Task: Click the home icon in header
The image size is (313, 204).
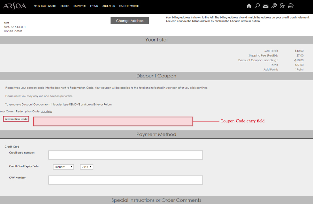Action: pyautogui.click(x=249, y=6)
